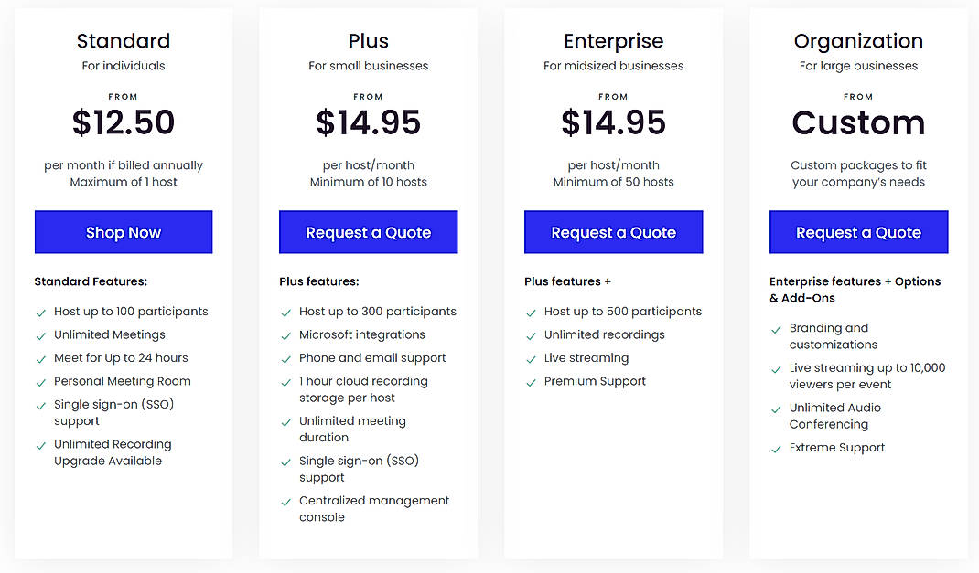Viewport: 979px width, 573px height.
Task: Click the checkmark beside Extreme Support
Action: click(776, 448)
